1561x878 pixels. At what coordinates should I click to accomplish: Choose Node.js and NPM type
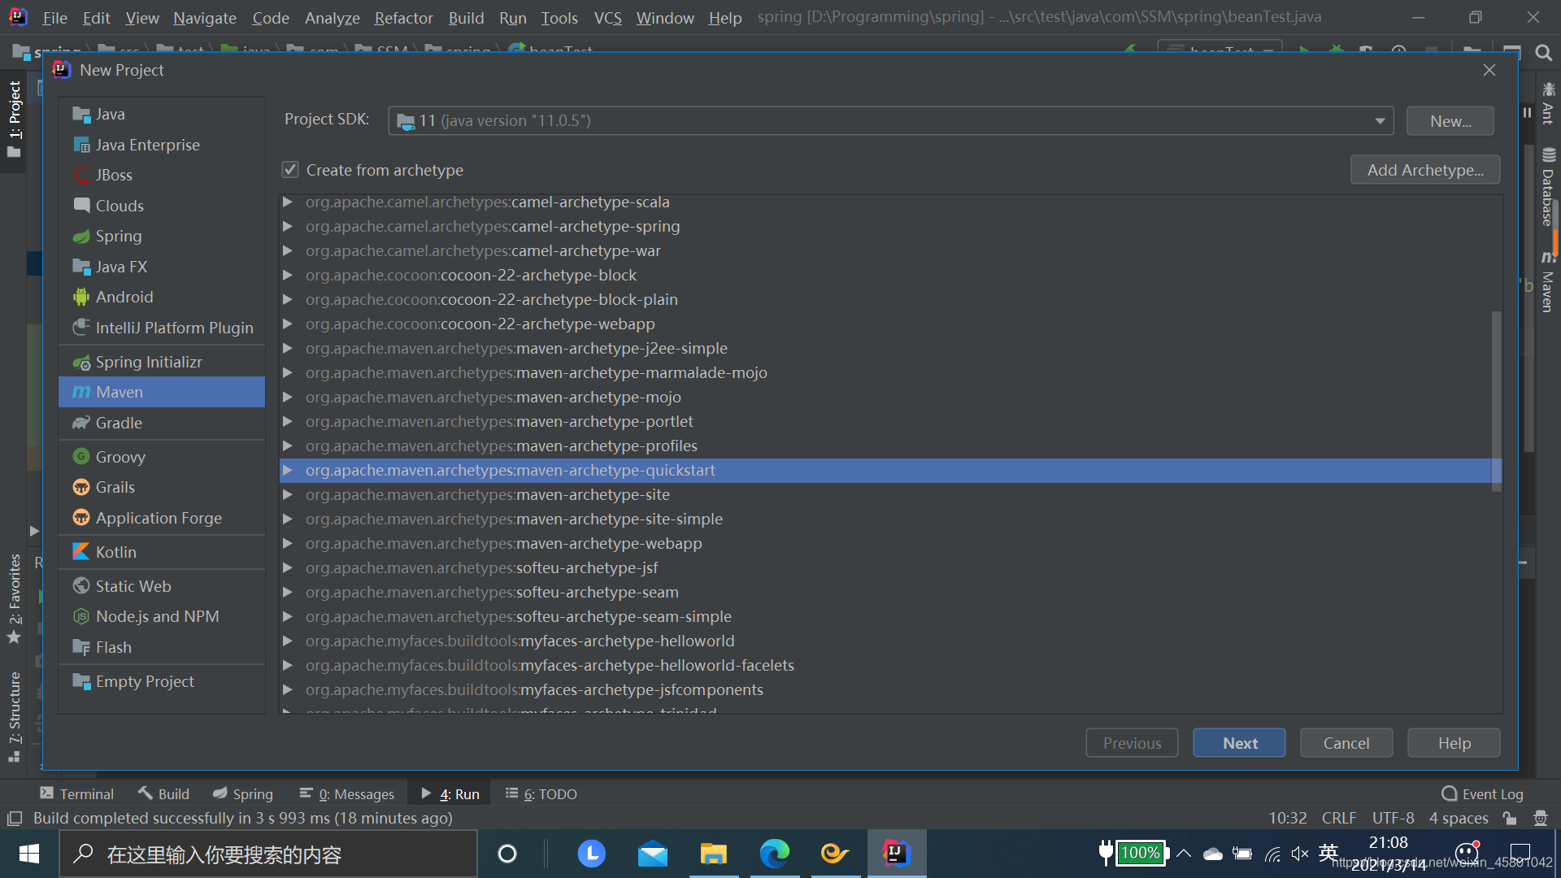pos(162,616)
